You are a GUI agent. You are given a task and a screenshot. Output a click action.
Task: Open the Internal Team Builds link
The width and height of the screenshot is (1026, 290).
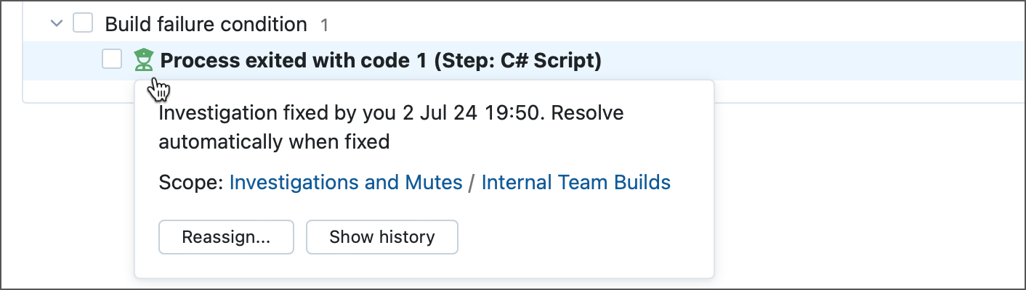[x=575, y=182]
